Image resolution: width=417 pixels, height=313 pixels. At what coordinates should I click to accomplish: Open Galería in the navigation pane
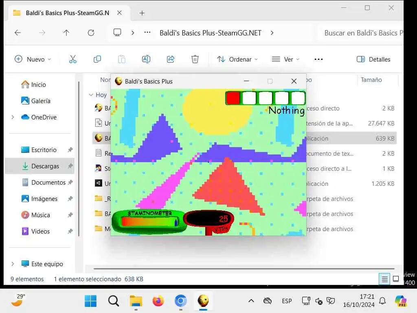pos(36,101)
